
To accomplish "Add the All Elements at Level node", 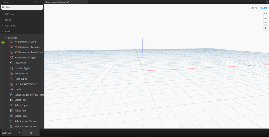I will (25, 42).
